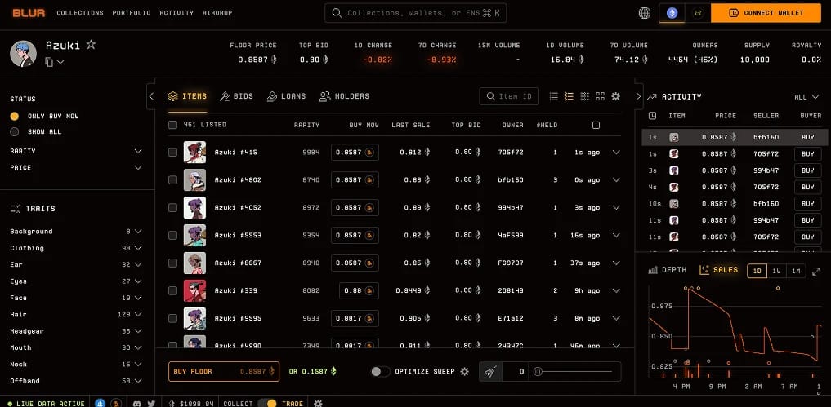
Task: Check the Azuki #4052 checkbox
Action: (x=172, y=207)
